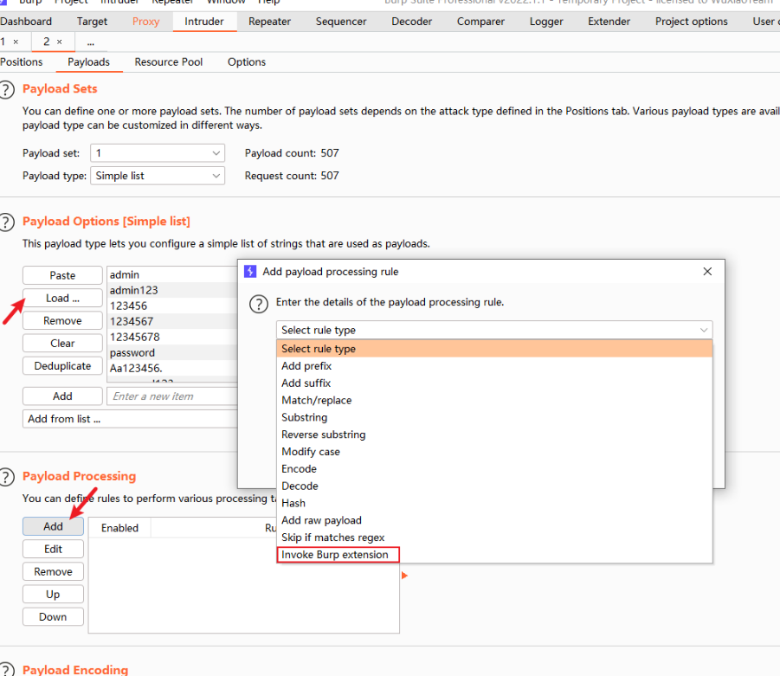
Task: Select payload entry password
Action: [172, 352]
